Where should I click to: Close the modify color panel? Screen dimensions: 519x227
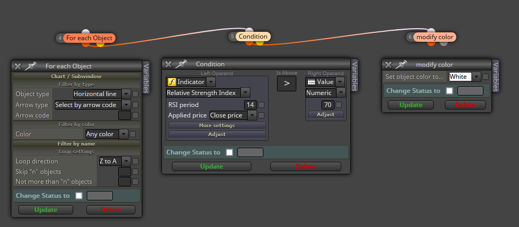point(388,64)
